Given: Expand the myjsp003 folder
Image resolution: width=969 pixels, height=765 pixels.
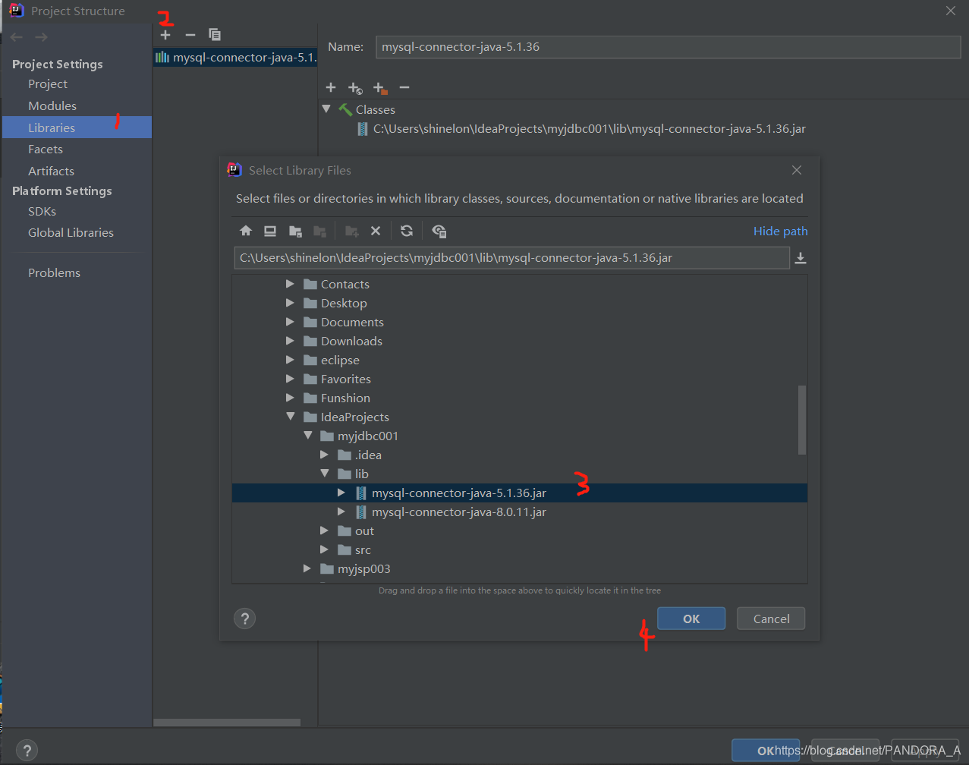Looking at the screenshot, I should [307, 568].
